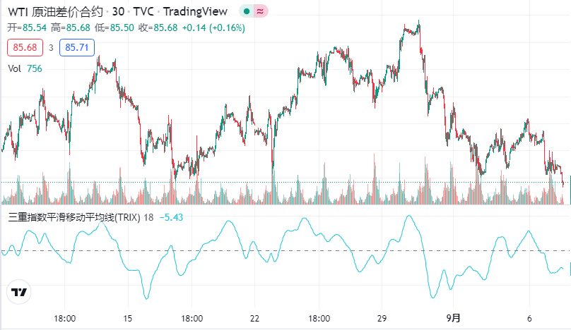Select the 30 interval label in title
Image resolution: width=571 pixels, height=330 pixels.
coord(118,11)
